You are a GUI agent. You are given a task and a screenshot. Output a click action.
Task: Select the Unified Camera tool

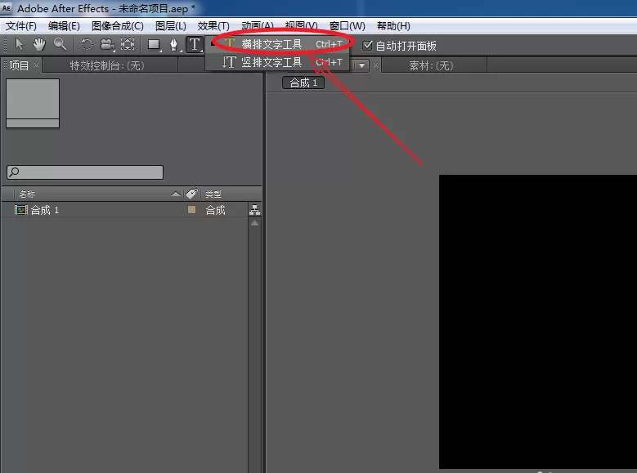[x=107, y=45]
